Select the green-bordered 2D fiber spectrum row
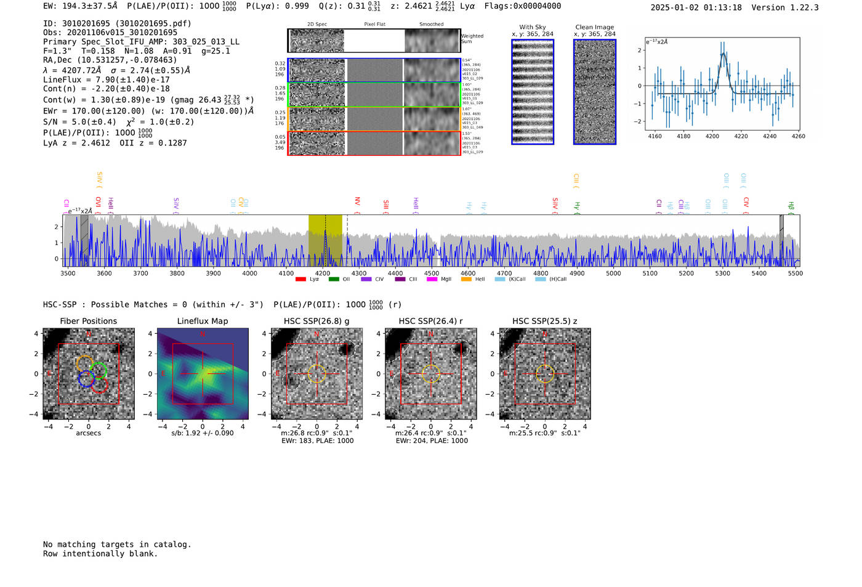Image resolution: width=862 pixels, height=587 pixels. click(374, 95)
